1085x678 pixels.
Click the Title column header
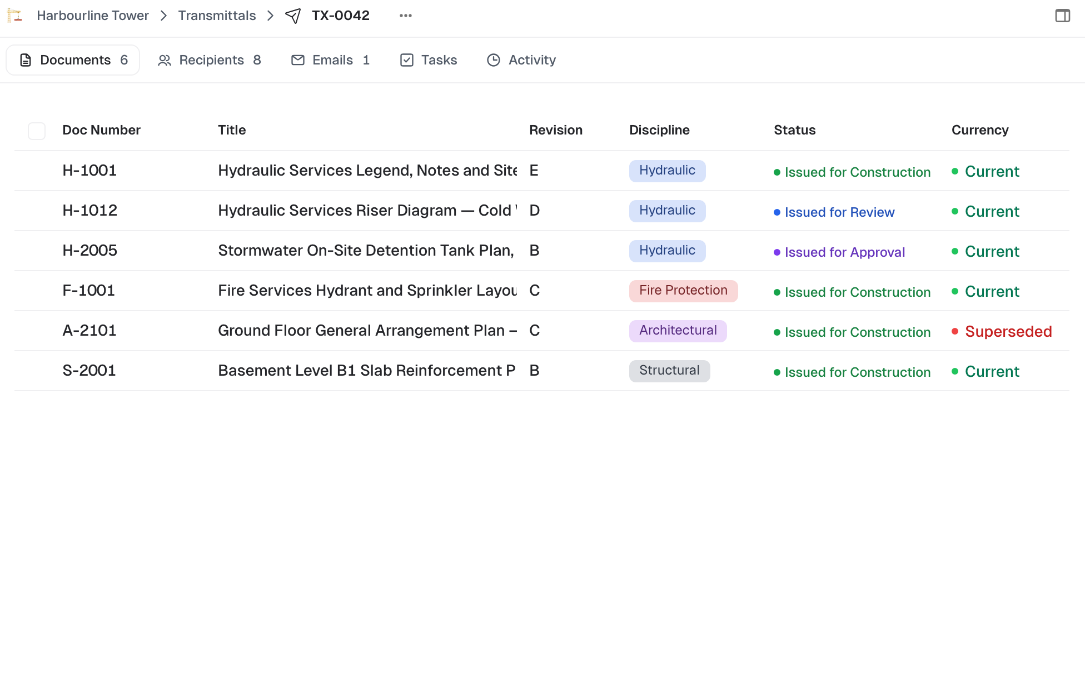click(232, 130)
